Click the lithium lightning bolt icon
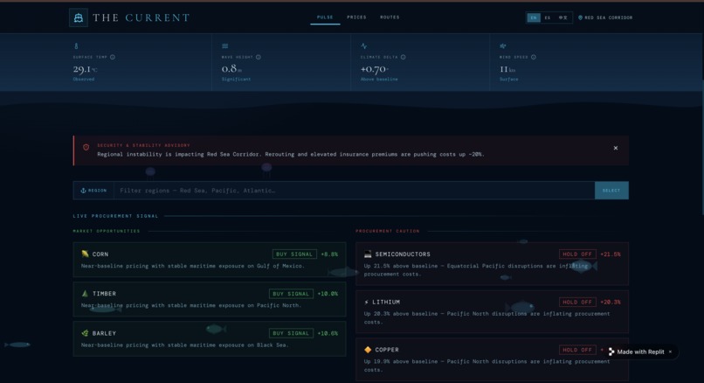Viewport: 704px width, 383px height. [366, 302]
